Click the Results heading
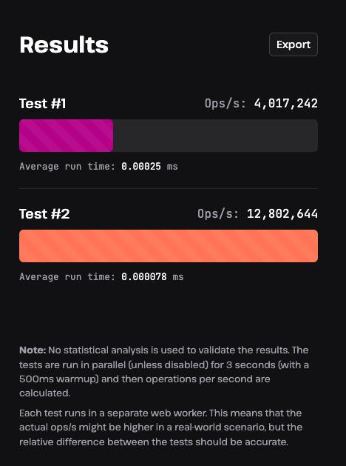 (x=64, y=45)
